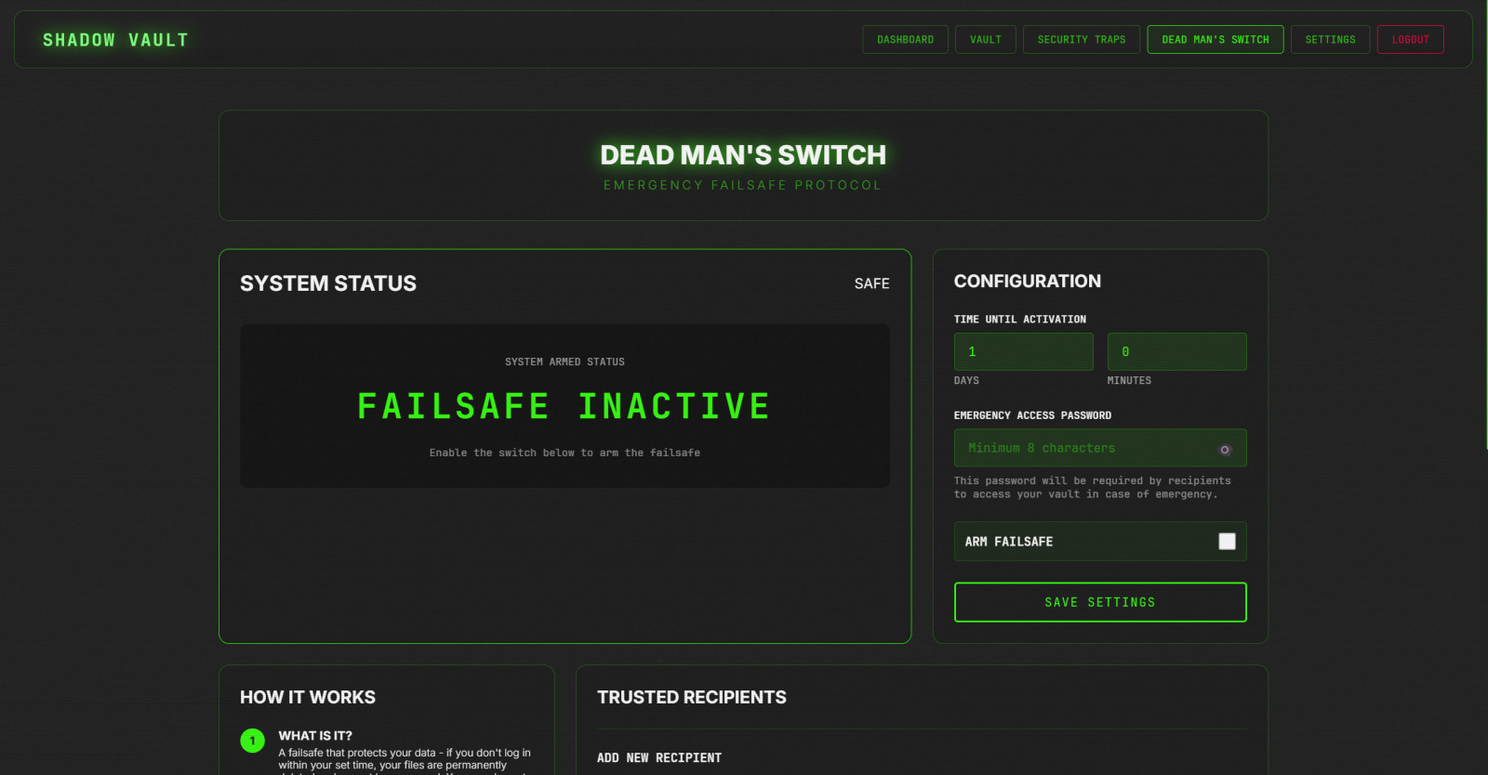The height and width of the screenshot is (775, 1488).
Task: Go to the Vault section
Action: [985, 40]
